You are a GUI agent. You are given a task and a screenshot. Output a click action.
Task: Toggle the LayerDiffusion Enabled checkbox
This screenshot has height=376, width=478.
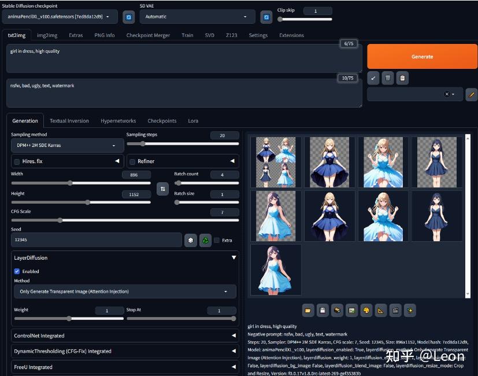point(17,271)
